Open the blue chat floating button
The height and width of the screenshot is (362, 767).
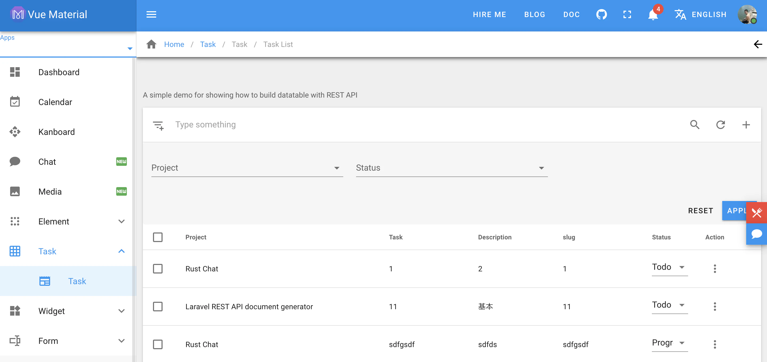(x=756, y=234)
